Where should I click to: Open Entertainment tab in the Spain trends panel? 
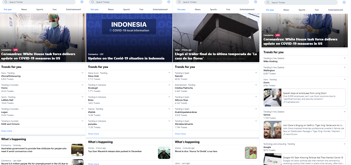(x=247, y=9)
